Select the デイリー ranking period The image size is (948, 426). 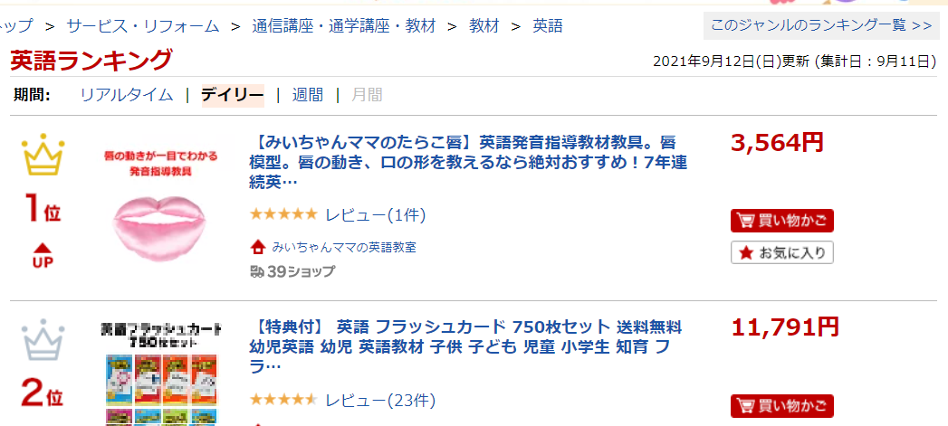pyautogui.click(x=232, y=95)
